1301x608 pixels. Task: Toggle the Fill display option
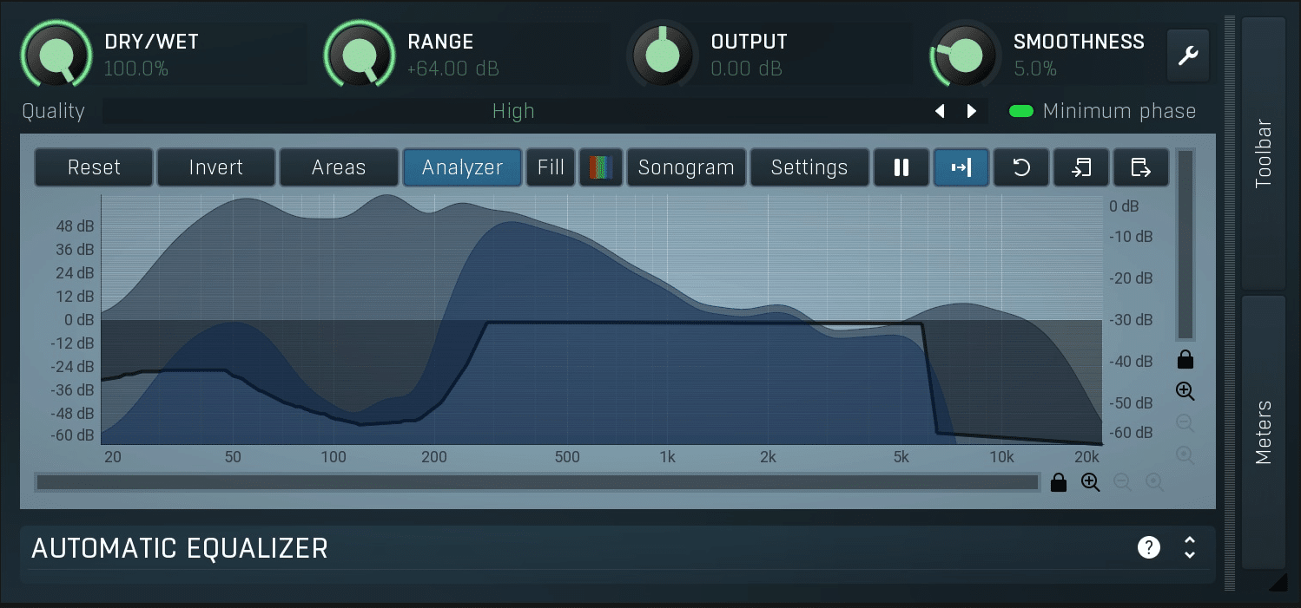pos(551,167)
